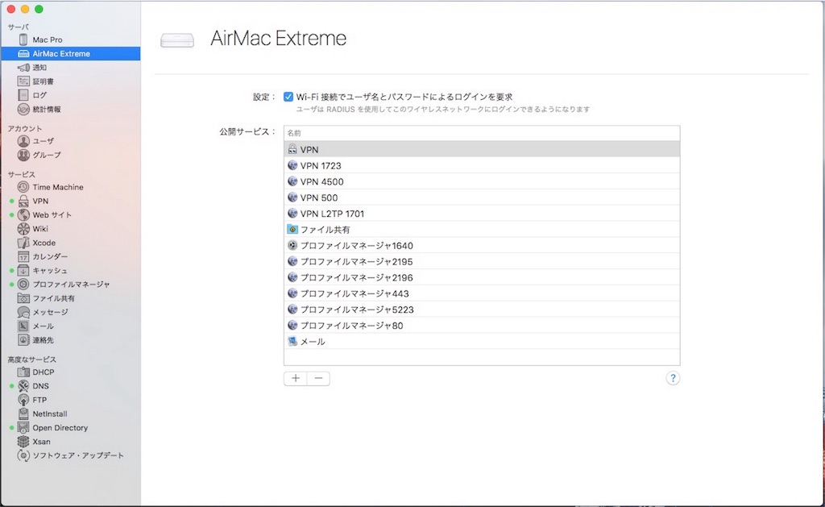Open help with the question mark button
Screen dimensions: 825x507
[x=673, y=378]
